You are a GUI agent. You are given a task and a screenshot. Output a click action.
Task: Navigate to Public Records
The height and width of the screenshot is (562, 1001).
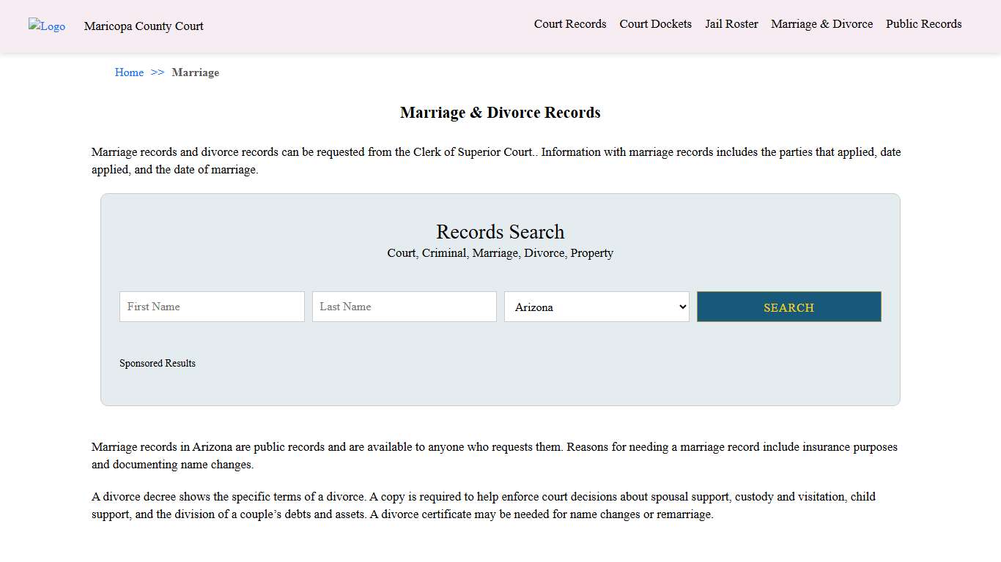tap(923, 23)
